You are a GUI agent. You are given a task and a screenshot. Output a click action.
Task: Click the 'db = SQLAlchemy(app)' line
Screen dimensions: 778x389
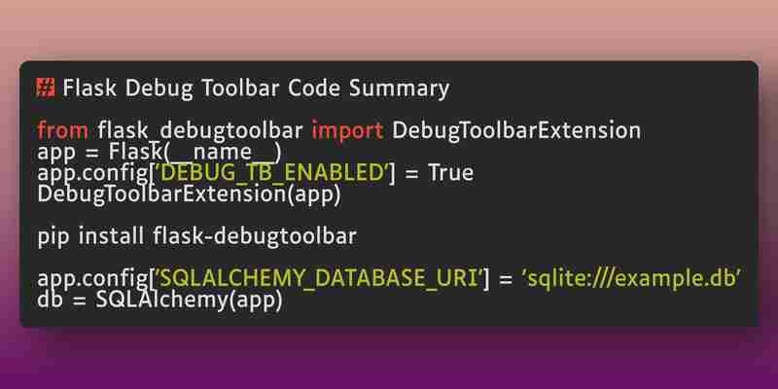click(x=159, y=301)
